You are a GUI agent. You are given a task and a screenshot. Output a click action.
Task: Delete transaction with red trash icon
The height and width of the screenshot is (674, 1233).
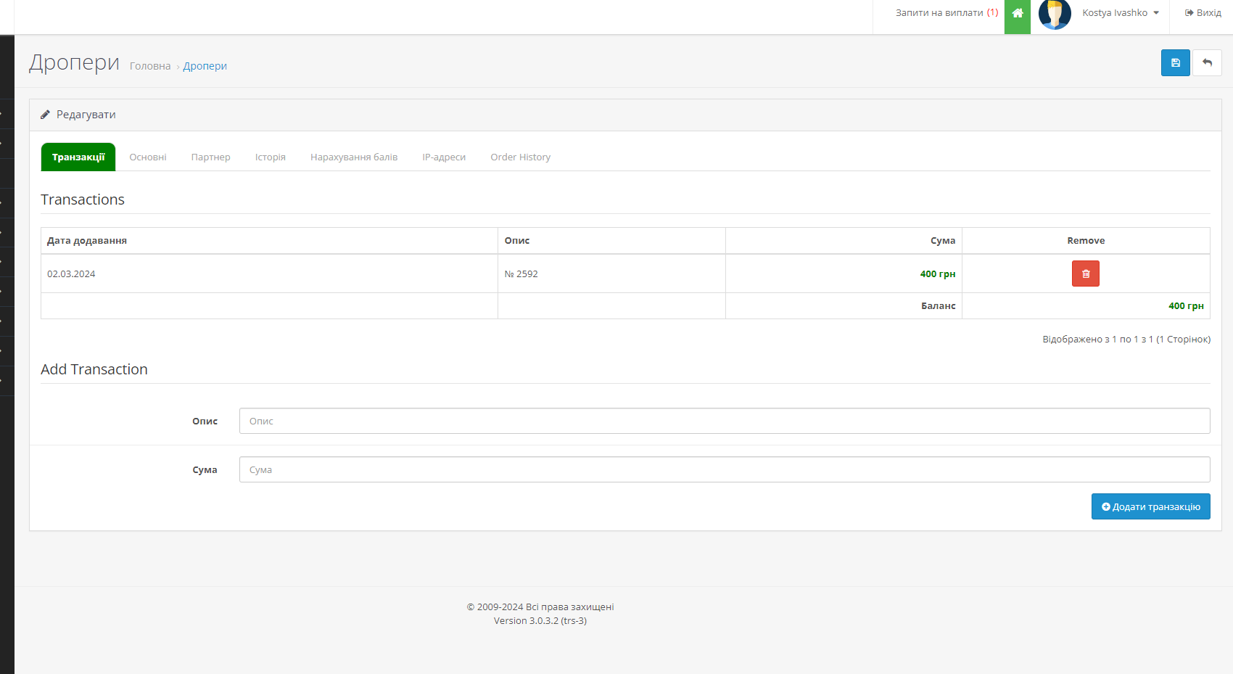pyautogui.click(x=1085, y=274)
